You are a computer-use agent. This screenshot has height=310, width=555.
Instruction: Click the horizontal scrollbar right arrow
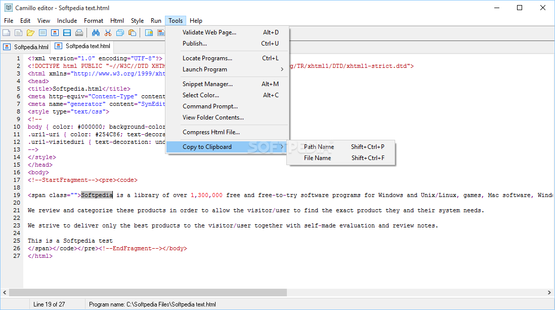[x=549, y=293]
